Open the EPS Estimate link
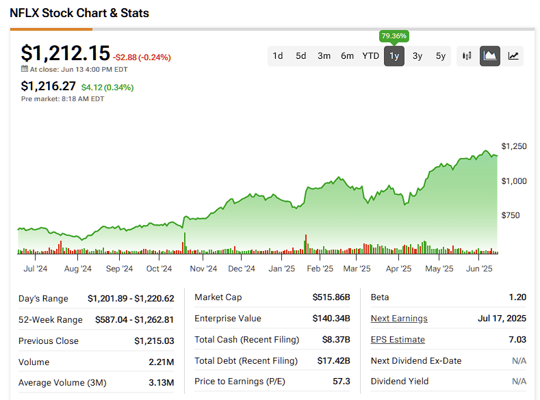The width and height of the screenshot is (540, 400). click(398, 339)
